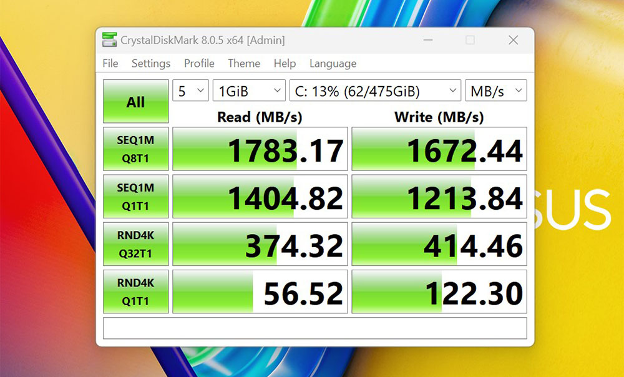
Task: Open the Profile menu
Action: pos(199,63)
